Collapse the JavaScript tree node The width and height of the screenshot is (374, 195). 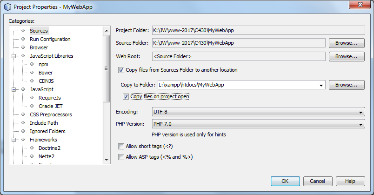(14, 89)
